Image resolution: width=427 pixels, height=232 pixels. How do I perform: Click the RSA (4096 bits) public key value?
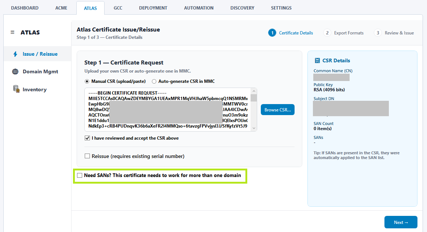[x=329, y=90]
